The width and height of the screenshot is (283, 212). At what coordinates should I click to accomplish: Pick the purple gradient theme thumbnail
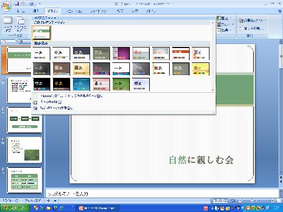point(121,54)
